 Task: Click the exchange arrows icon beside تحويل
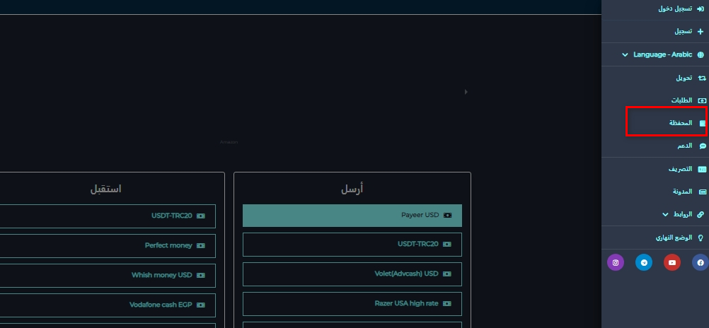click(x=702, y=78)
